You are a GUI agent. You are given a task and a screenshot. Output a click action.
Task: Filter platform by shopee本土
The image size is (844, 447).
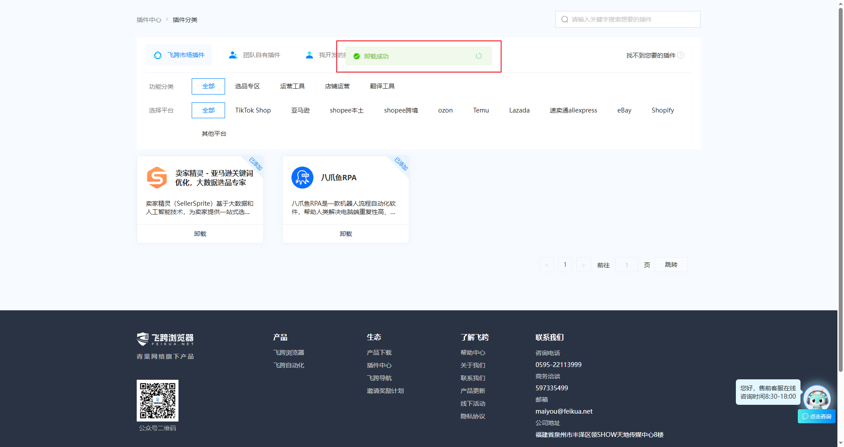point(347,110)
